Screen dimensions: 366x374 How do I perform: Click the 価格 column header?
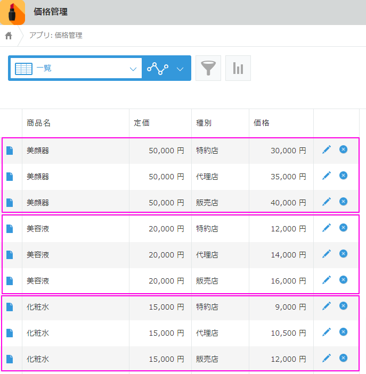[x=262, y=123]
